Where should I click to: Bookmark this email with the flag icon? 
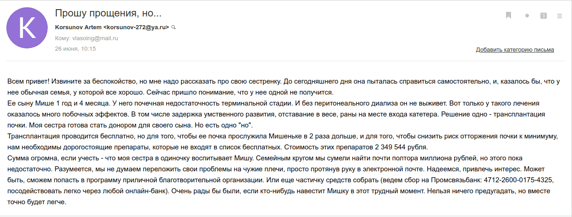point(508,16)
